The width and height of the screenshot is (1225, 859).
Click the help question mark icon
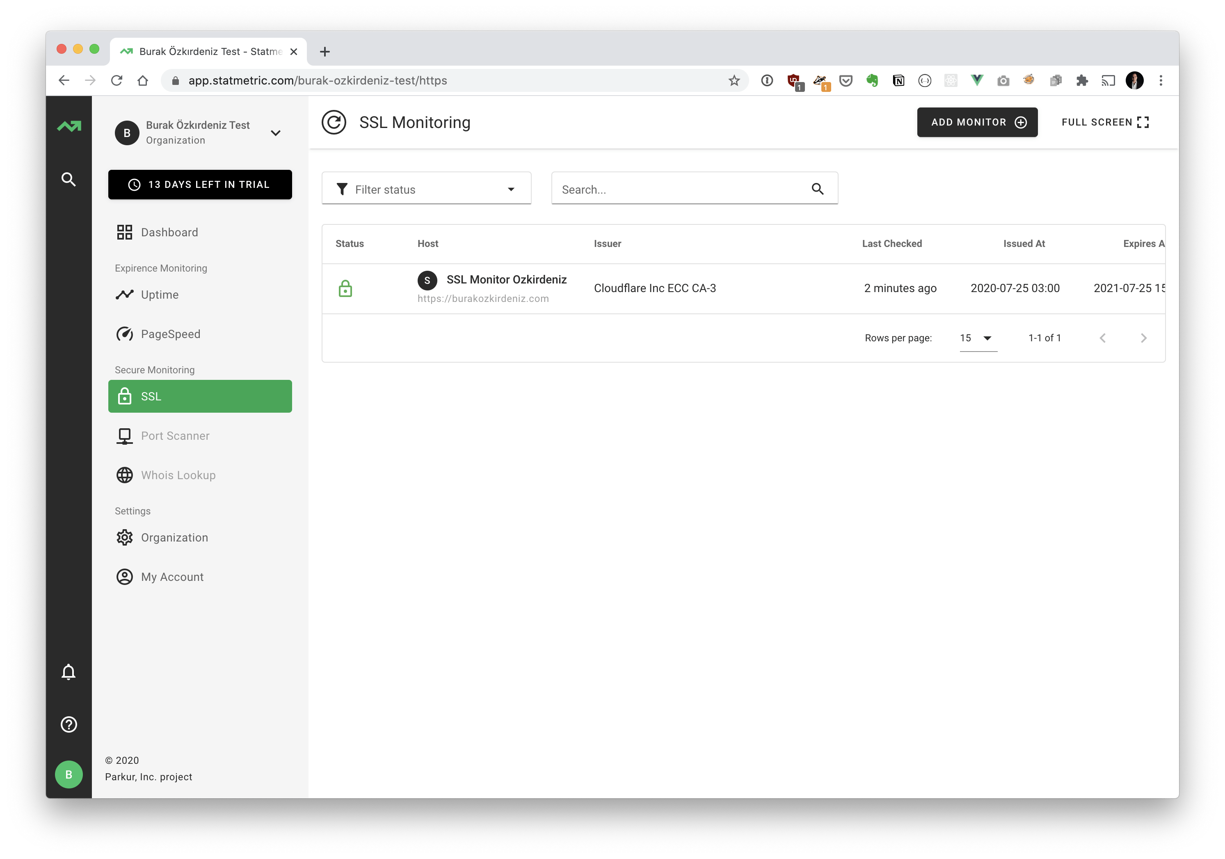click(x=68, y=724)
